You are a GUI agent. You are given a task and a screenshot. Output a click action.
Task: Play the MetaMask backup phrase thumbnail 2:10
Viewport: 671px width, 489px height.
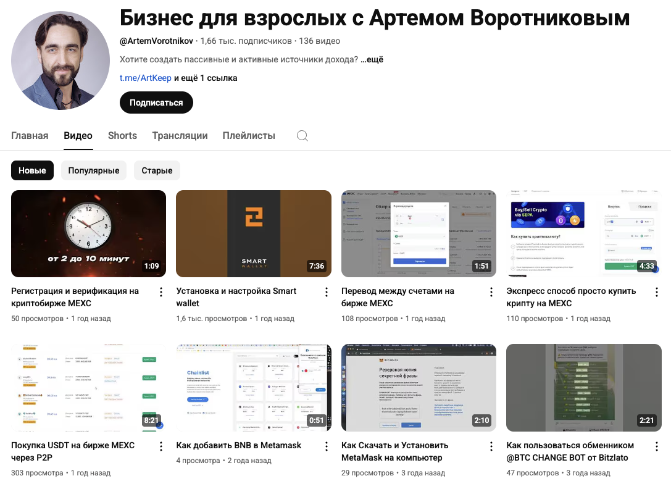(419, 388)
